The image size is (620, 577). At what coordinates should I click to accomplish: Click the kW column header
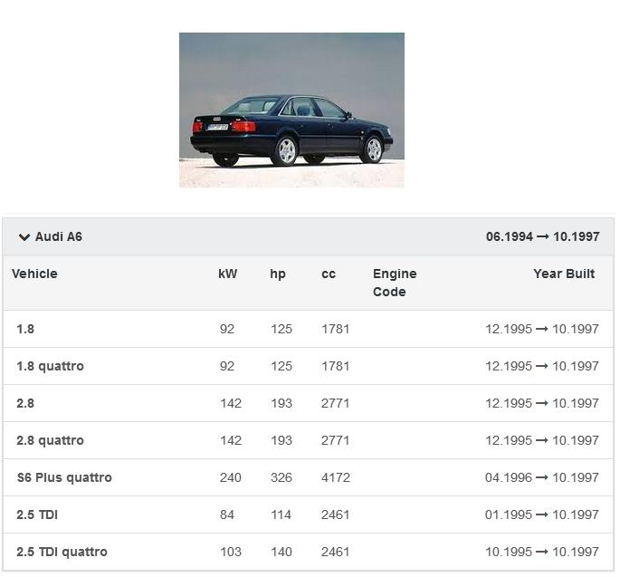[x=228, y=274]
